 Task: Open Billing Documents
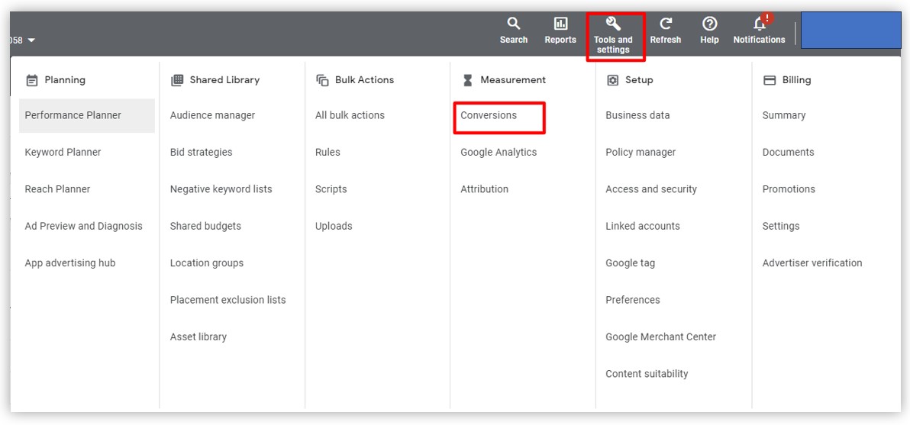(x=788, y=152)
